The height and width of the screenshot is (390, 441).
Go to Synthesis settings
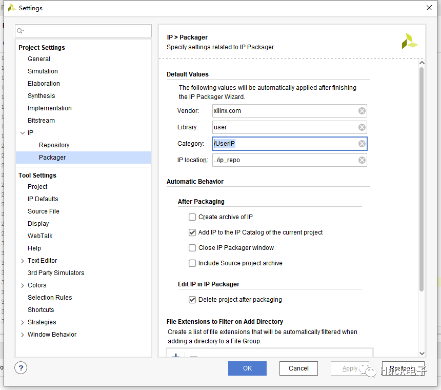coord(42,96)
